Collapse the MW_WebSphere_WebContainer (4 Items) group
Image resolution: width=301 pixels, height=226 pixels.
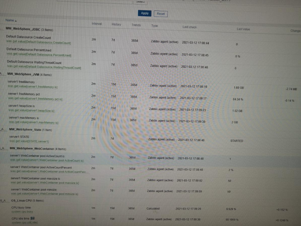[x=38, y=148]
